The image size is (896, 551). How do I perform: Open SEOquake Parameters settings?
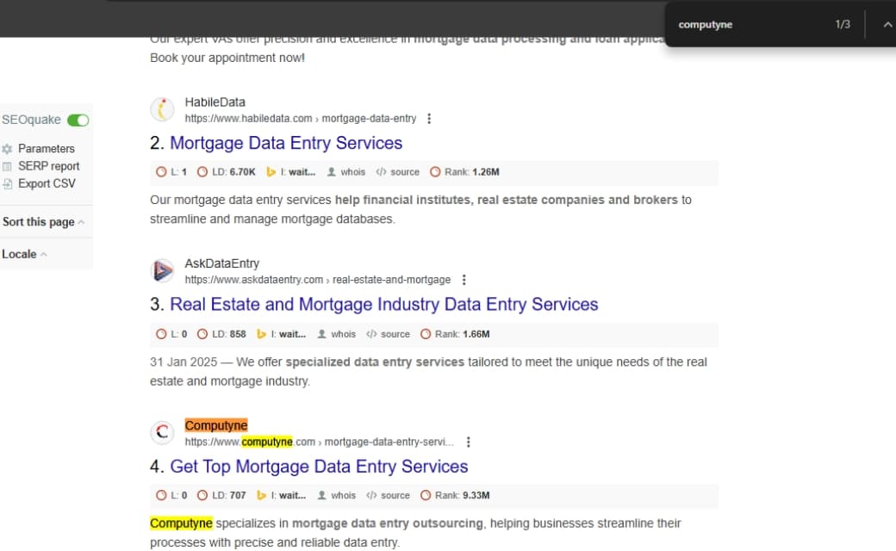coord(47,148)
